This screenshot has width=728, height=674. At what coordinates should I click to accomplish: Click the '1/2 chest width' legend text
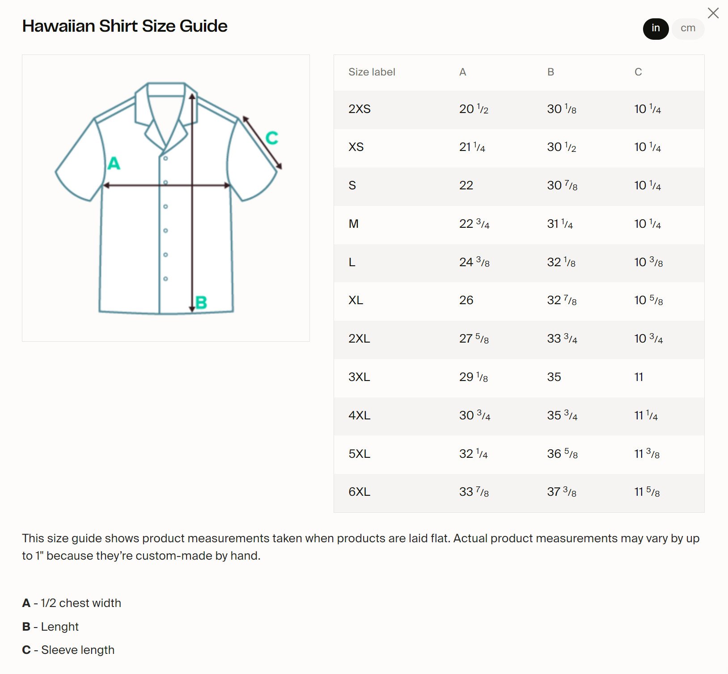[81, 603]
